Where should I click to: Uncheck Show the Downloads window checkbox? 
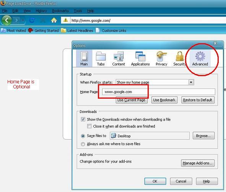pyautogui.click(x=83, y=119)
